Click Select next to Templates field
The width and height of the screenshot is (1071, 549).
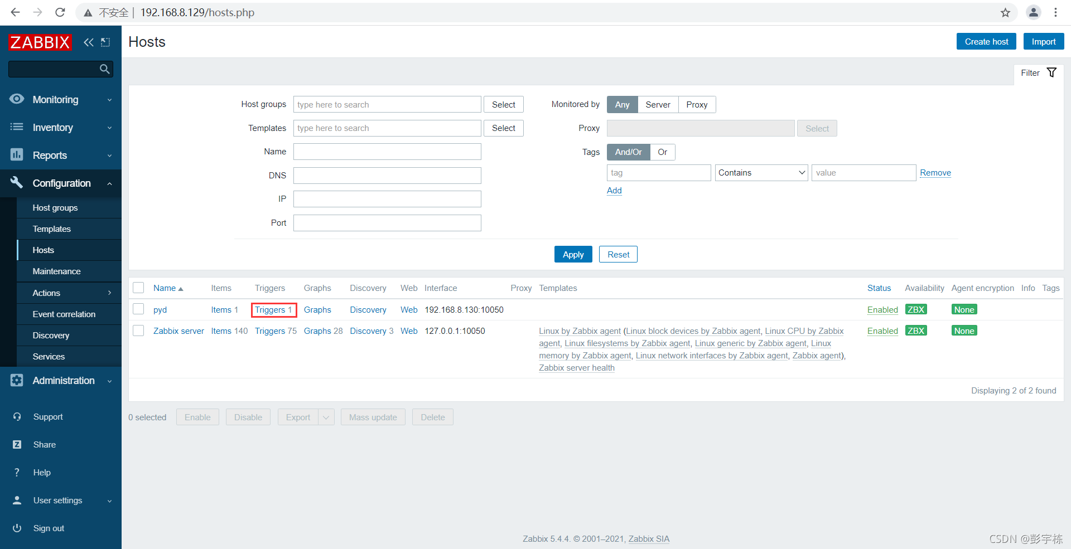pyautogui.click(x=503, y=128)
